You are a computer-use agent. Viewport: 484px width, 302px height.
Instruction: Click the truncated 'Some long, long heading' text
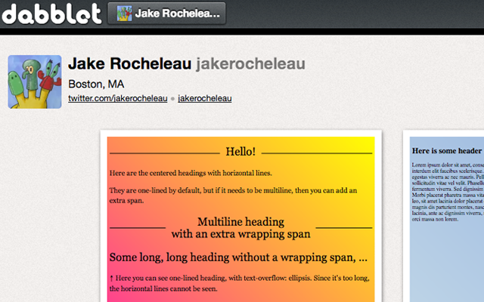[239, 257]
